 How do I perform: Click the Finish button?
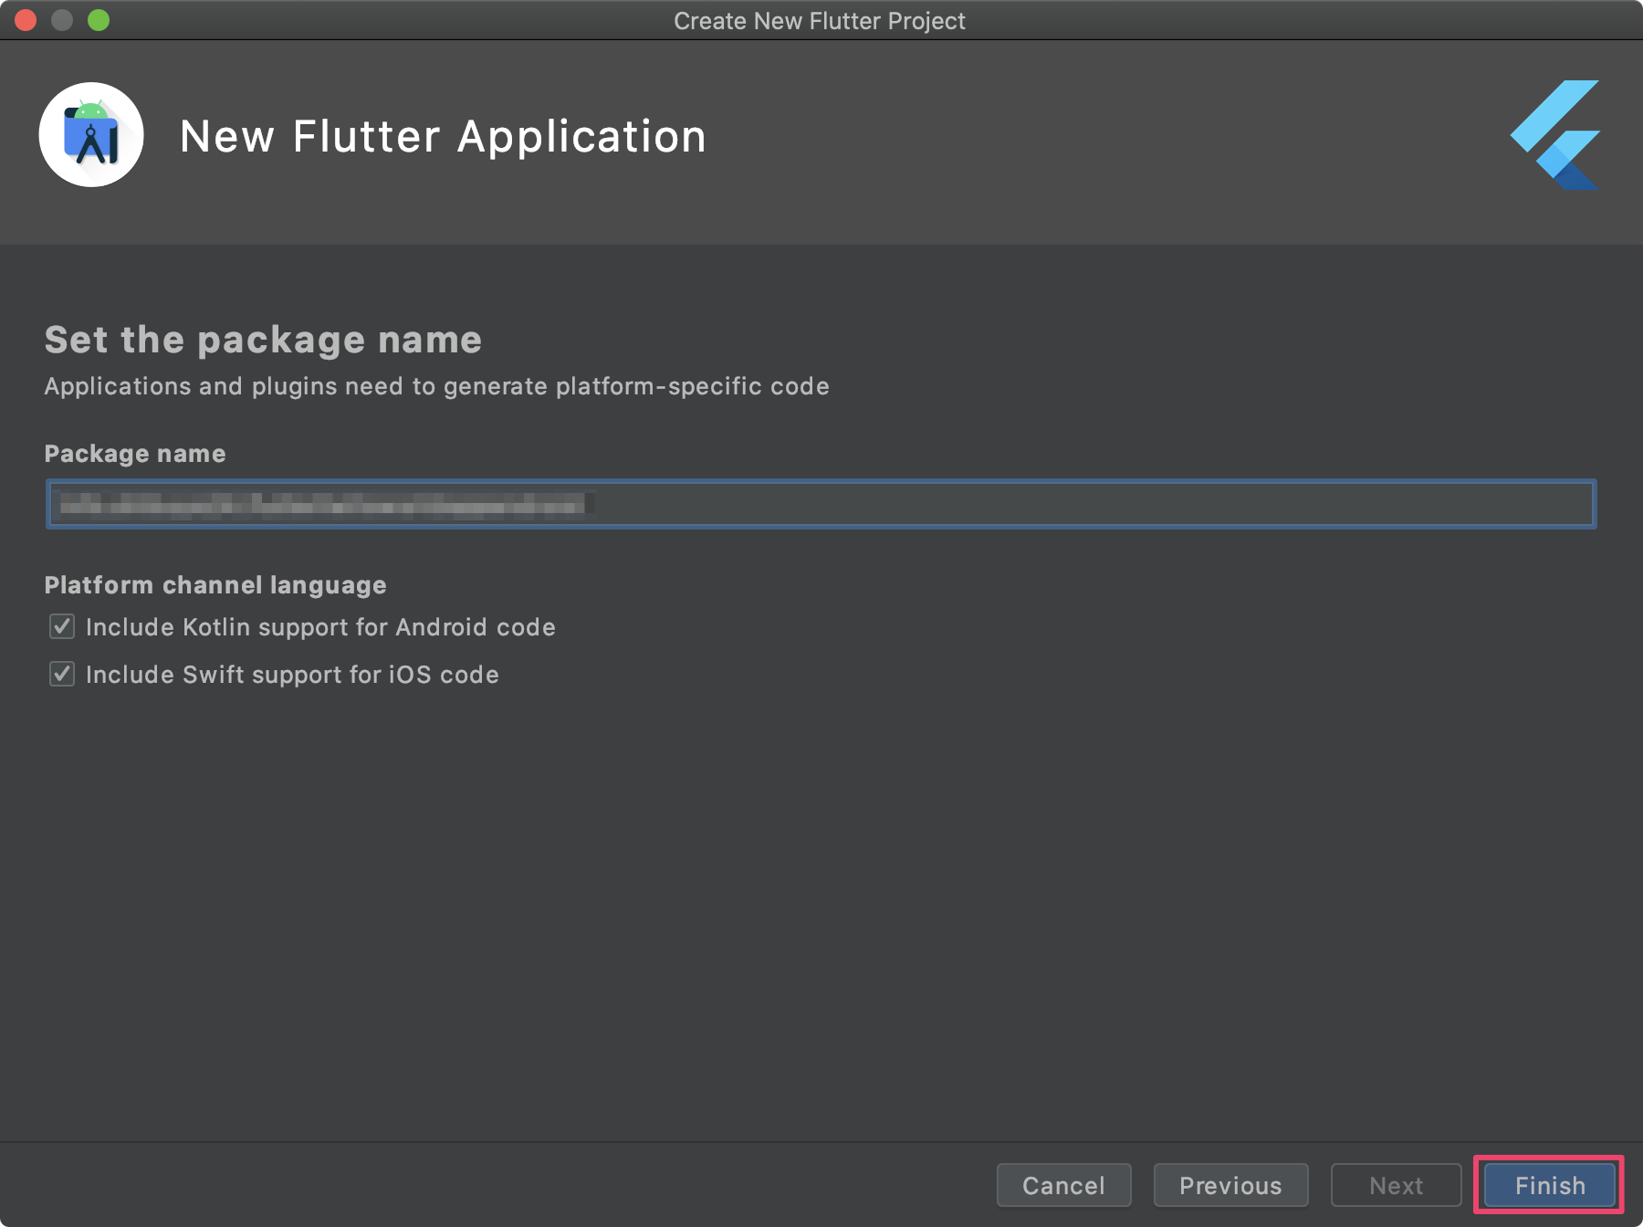click(1549, 1185)
